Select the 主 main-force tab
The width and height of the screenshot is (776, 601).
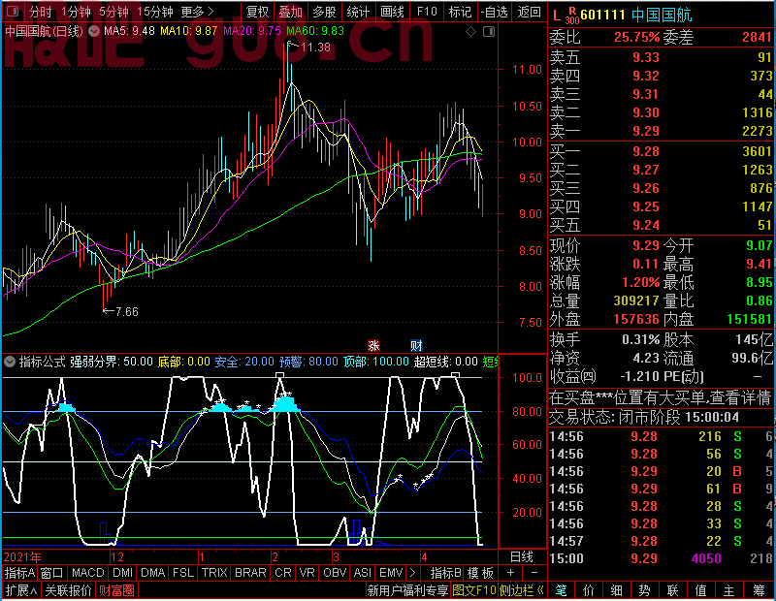pos(728,590)
